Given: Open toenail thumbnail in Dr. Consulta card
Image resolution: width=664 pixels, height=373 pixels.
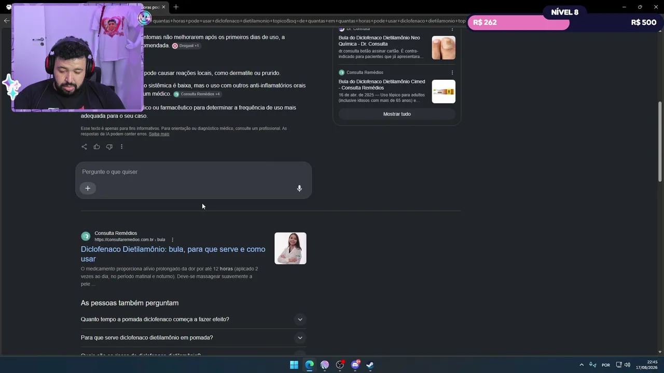Looking at the screenshot, I should pyautogui.click(x=444, y=48).
